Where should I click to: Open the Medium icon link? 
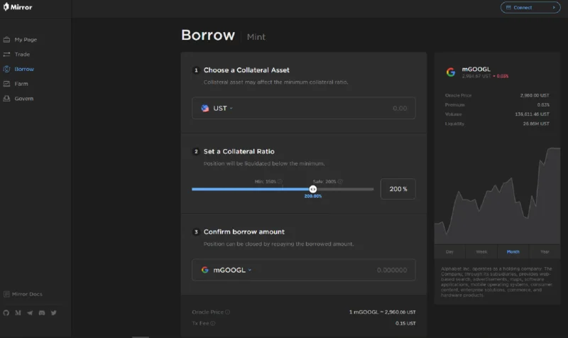[18, 312]
